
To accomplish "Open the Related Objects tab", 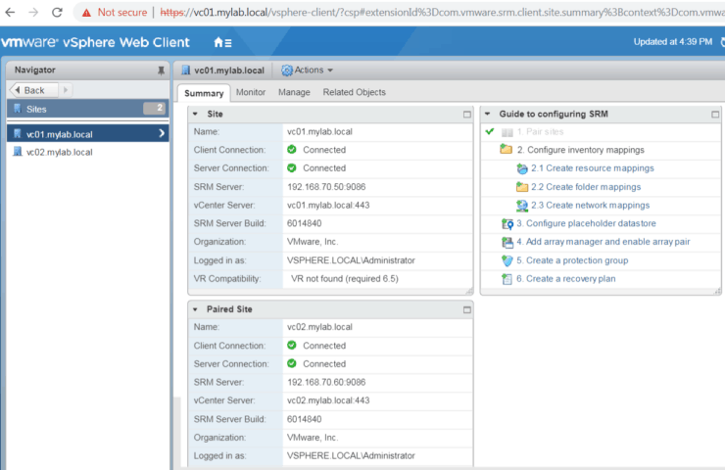I will pyautogui.click(x=354, y=92).
